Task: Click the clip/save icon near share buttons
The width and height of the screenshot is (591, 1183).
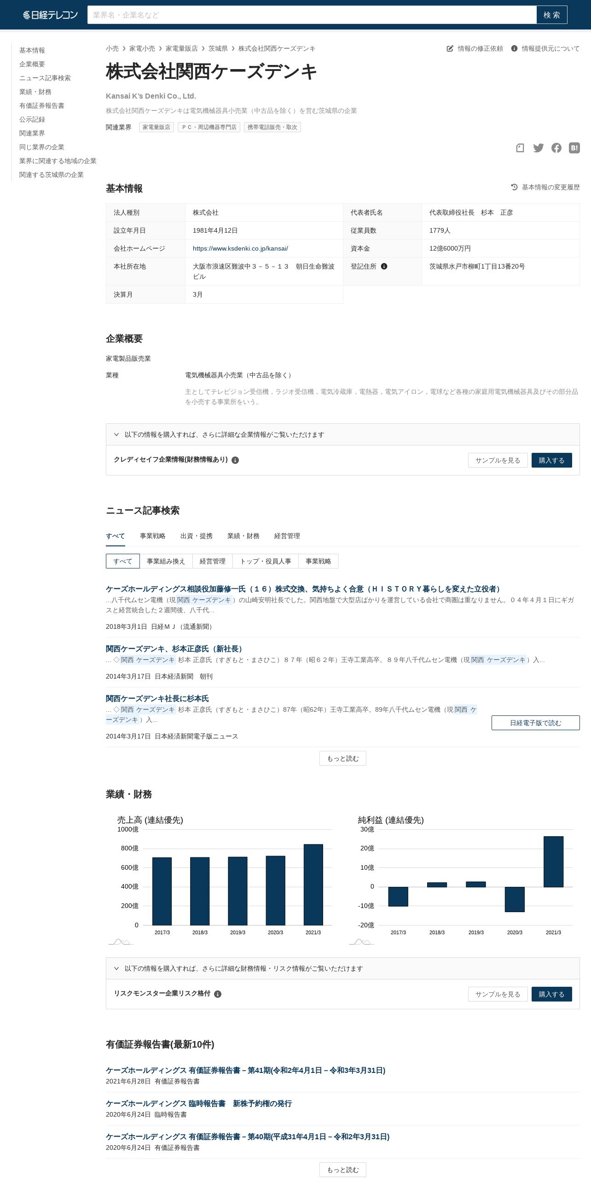Action: click(x=520, y=148)
